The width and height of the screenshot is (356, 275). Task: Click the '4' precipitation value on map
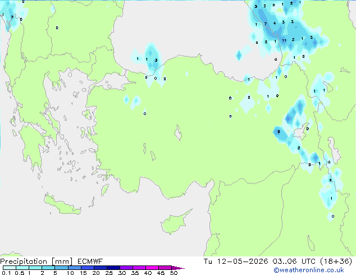click(x=275, y=24)
